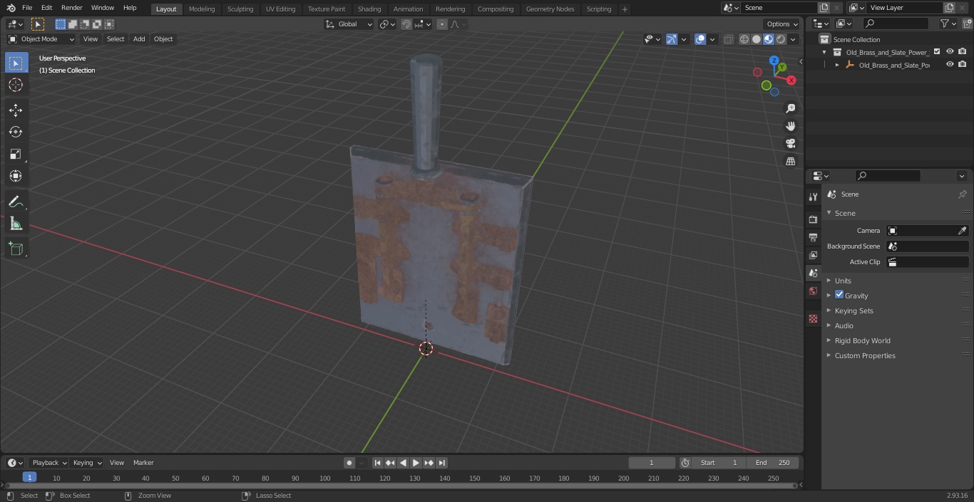Toggle X-ray mode in viewport header

click(x=728, y=39)
